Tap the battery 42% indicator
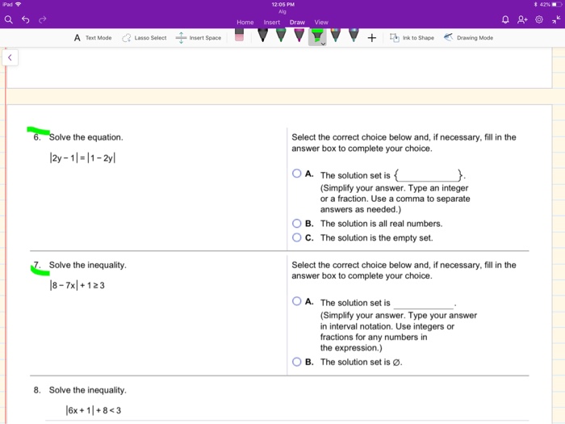The height and width of the screenshot is (424, 565). (x=550, y=4)
